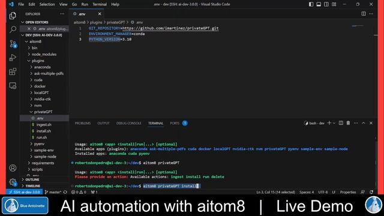Open the Explorer view in activity bar
This screenshot has height=216, width=384.
point(13,16)
